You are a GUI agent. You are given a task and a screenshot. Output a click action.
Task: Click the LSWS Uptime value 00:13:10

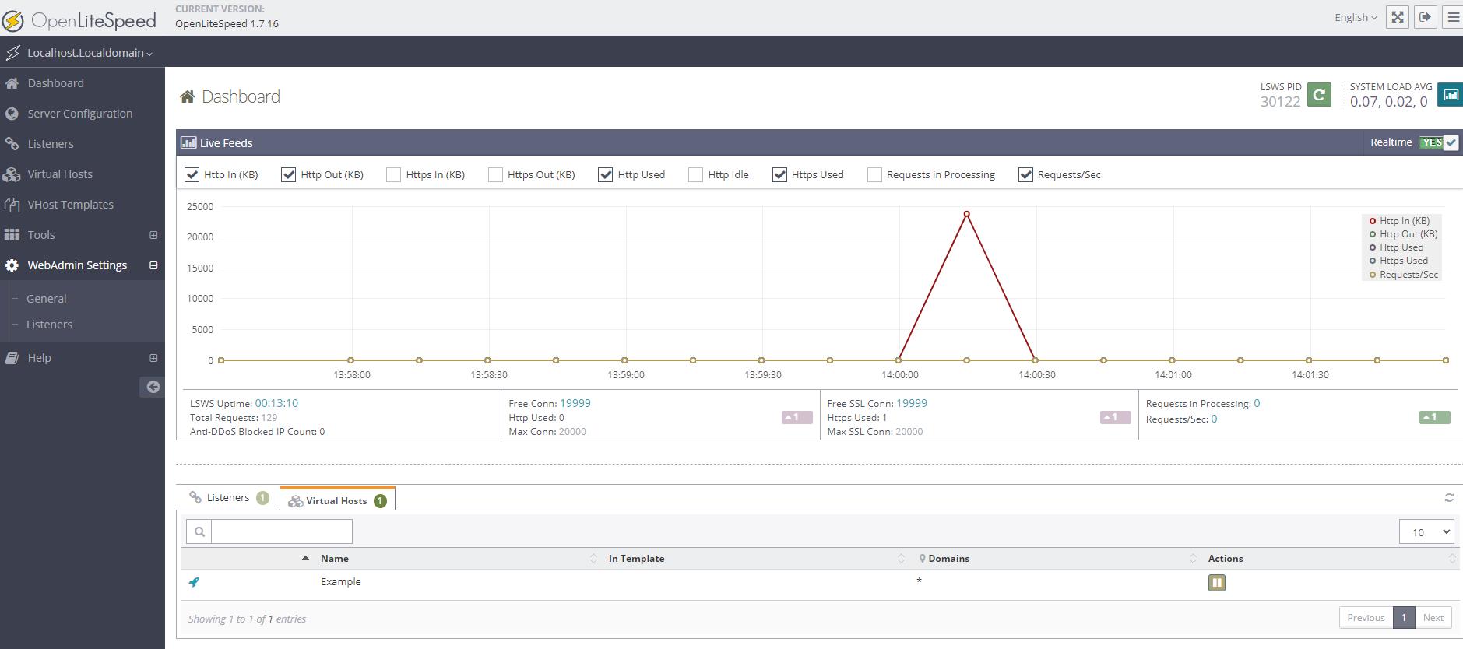tap(276, 403)
